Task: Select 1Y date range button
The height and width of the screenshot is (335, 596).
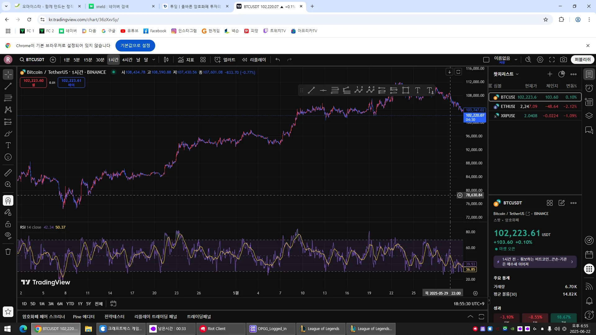Action: click(80, 304)
